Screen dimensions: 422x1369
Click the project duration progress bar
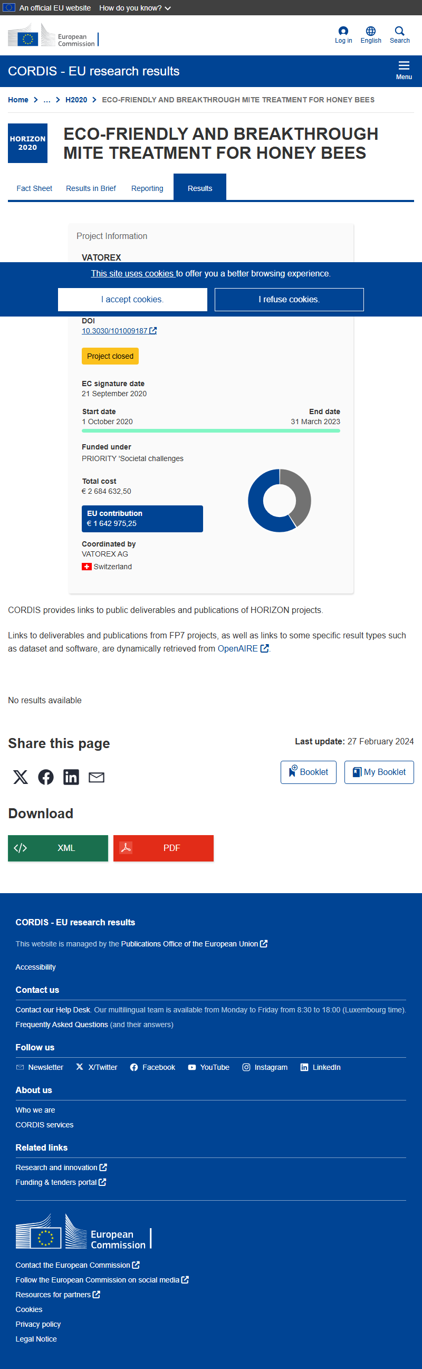pyautogui.click(x=211, y=430)
